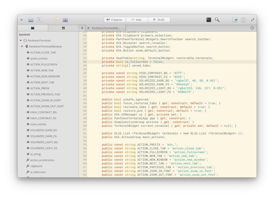Click '"#94a3a5"' string on line 39
The width and height of the screenshot is (274, 198).
(x=182, y=84)
